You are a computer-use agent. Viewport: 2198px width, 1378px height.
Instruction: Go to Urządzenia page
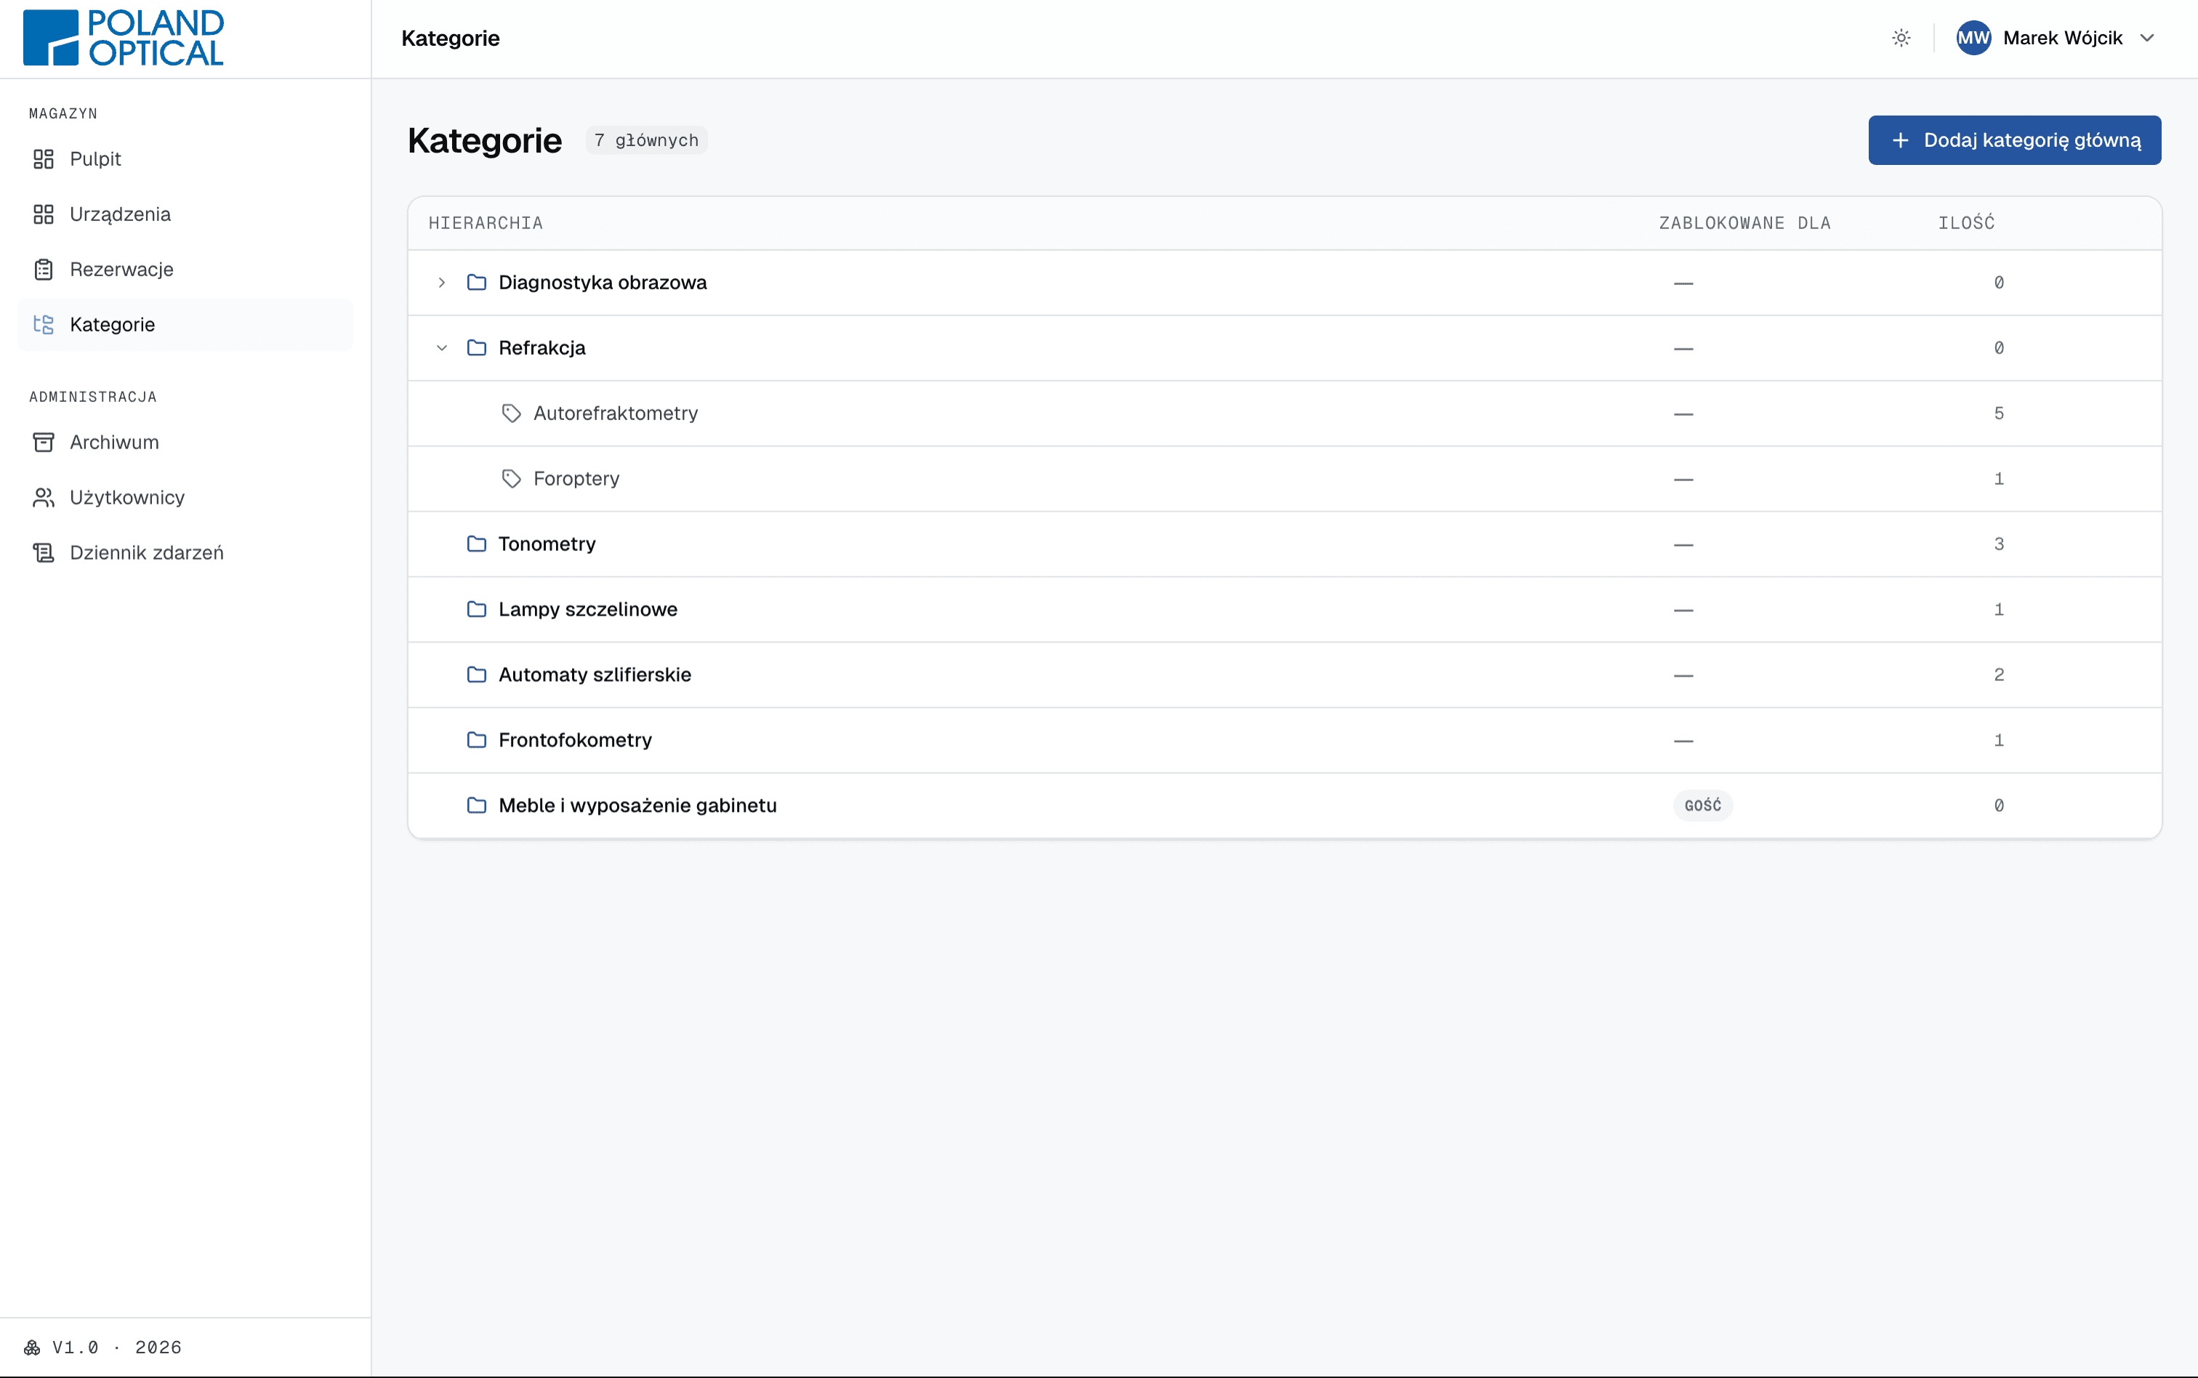(185, 214)
